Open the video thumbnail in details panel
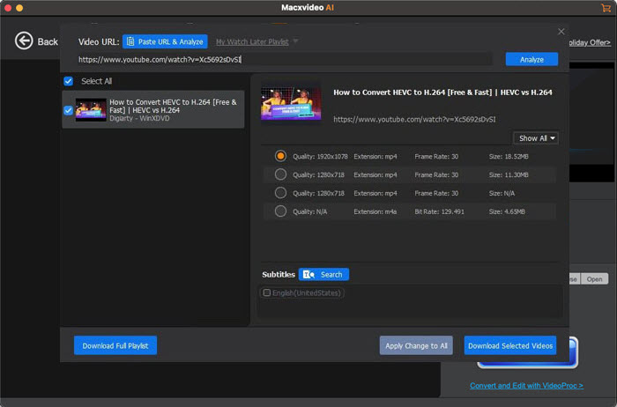This screenshot has width=617, height=407. click(x=291, y=103)
